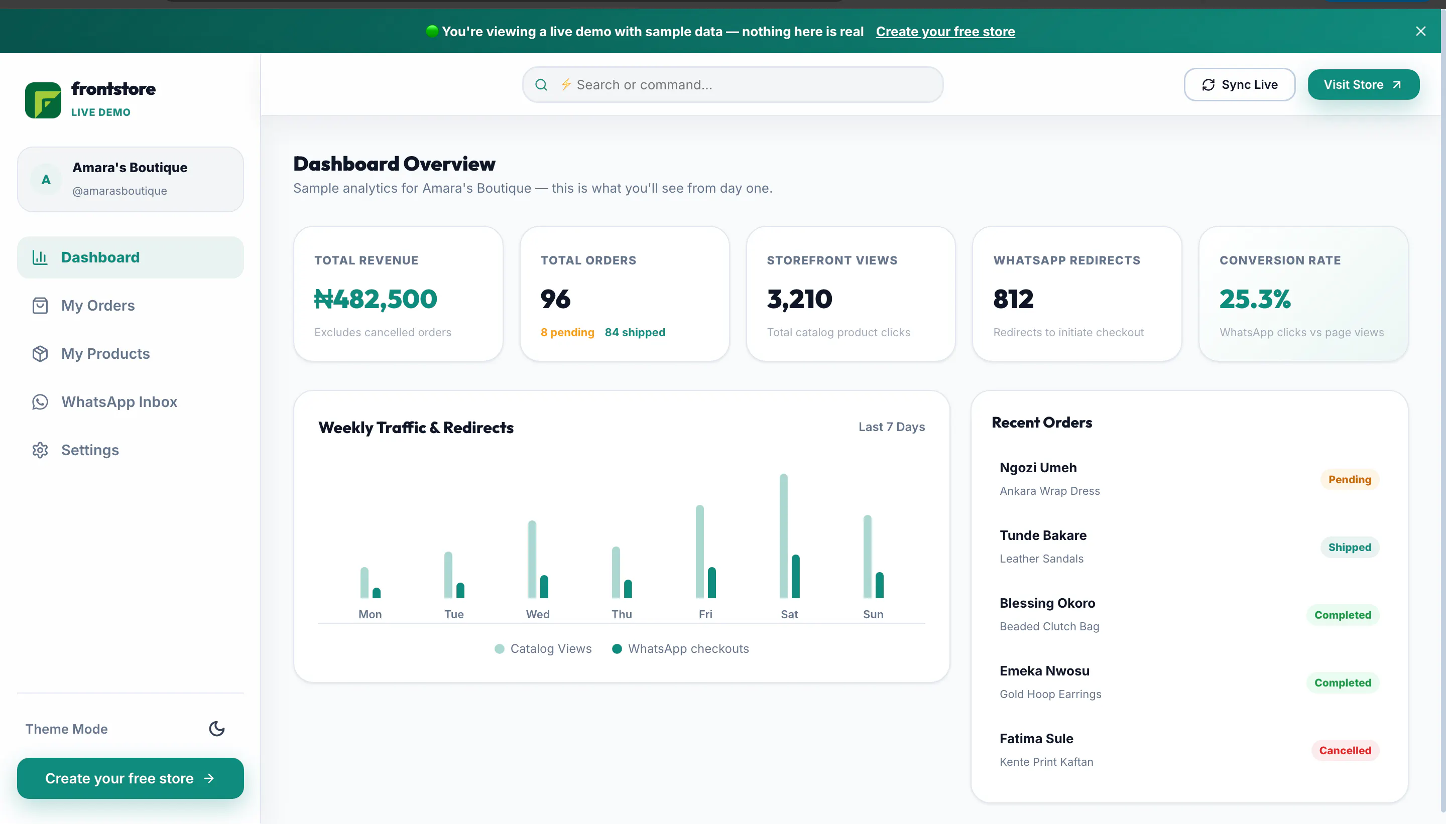Click the Friday WhatsApp checkouts bar
Image resolution: width=1446 pixels, height=824 pixels.
click(x=711, y=582)
